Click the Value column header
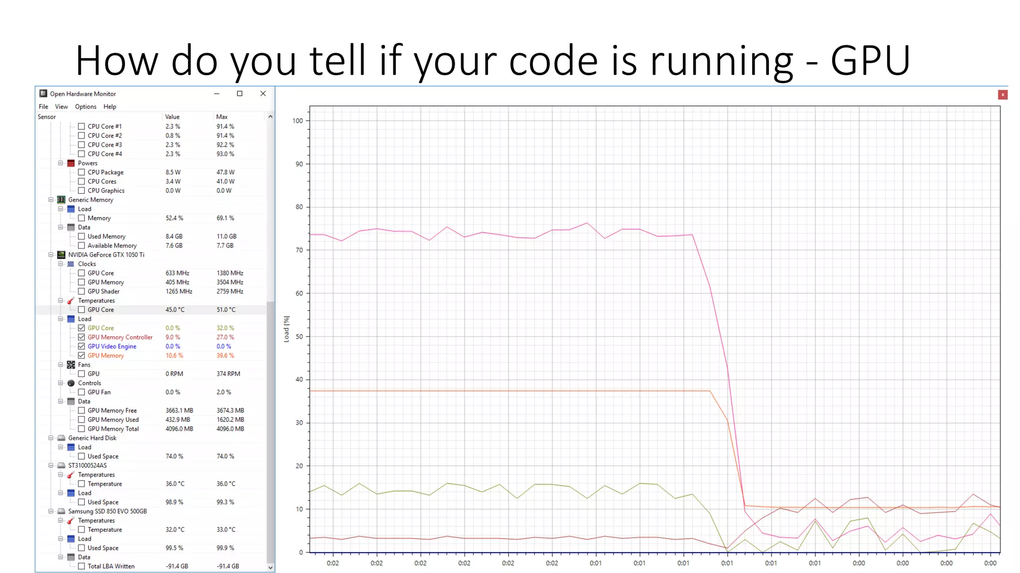 [x=188, y=117]
